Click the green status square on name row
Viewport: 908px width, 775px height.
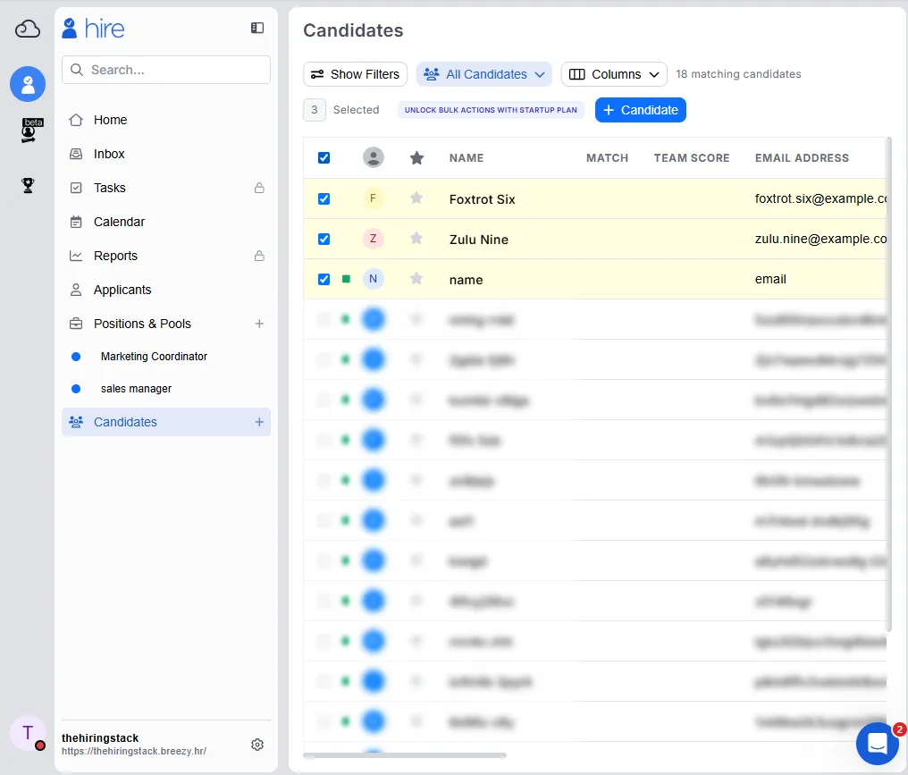coord(346,279)
